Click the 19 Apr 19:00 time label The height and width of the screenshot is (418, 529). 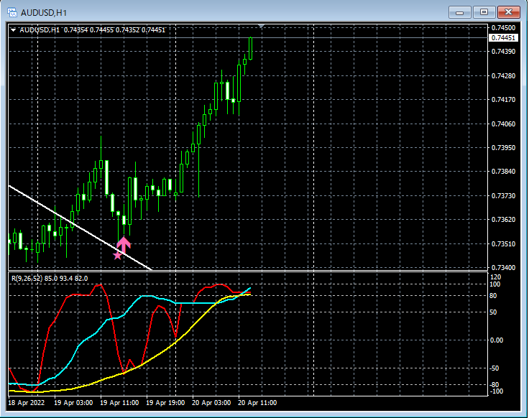[x=165, y=403]
